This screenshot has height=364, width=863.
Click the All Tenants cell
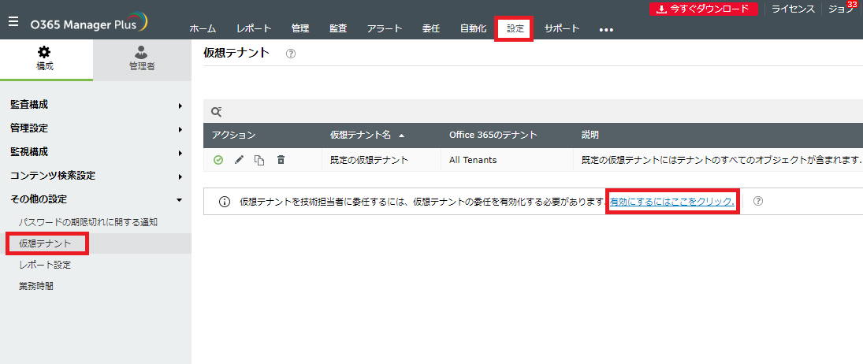coord(473,160)
